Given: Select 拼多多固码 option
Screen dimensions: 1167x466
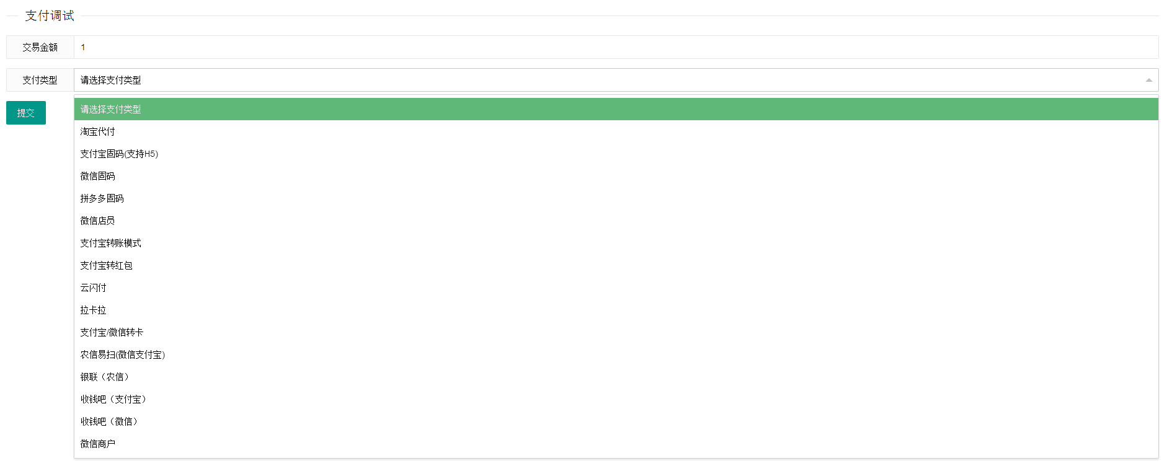Looking at the screenshot, I should pos(102,198).
